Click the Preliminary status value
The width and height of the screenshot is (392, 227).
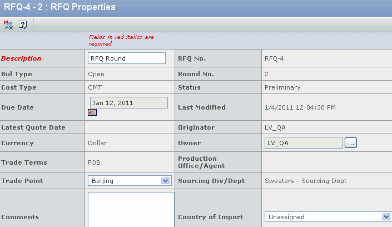click(x=282, y=87)
